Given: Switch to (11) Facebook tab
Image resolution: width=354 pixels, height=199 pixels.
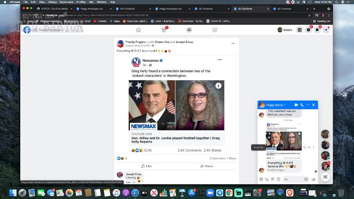Looking at the screenshot, I should pos(133,9).
